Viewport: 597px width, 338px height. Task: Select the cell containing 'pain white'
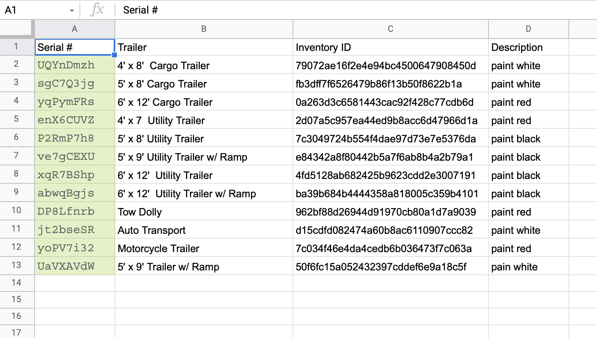[528, 267]
